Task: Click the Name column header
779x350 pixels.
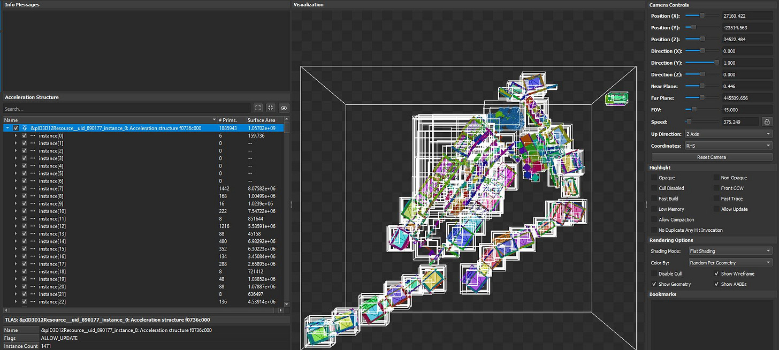Action: [x=110, y=120]
